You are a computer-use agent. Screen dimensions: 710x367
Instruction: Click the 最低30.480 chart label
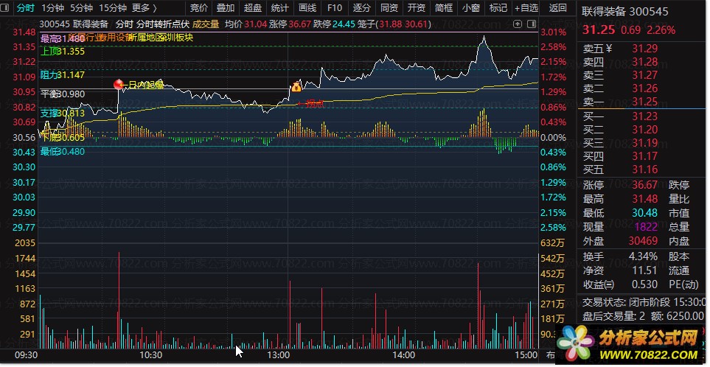point(63,152)
